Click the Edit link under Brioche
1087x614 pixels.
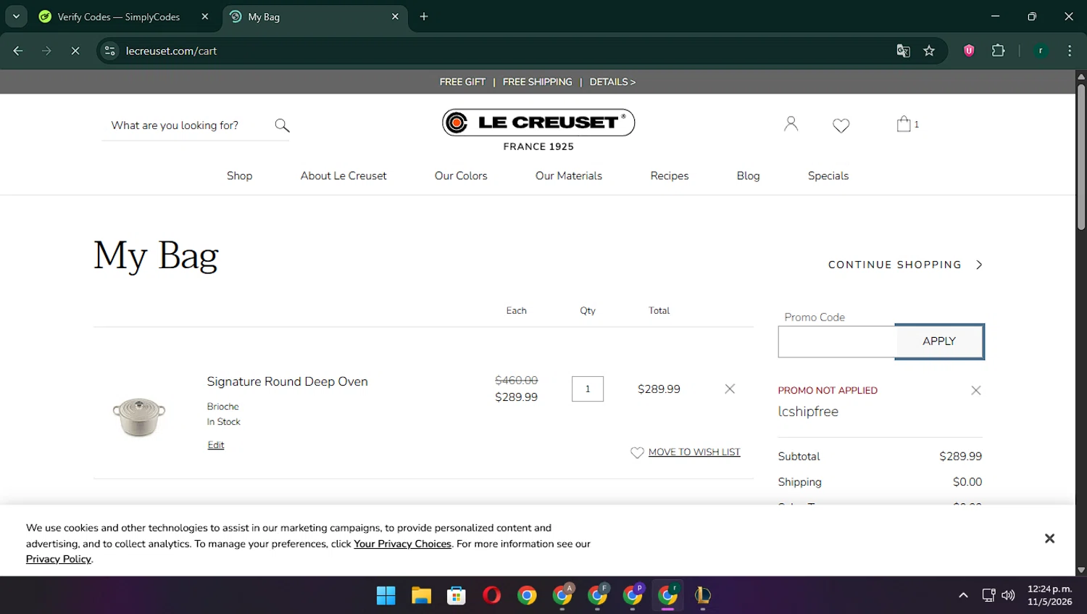(216, 445)
